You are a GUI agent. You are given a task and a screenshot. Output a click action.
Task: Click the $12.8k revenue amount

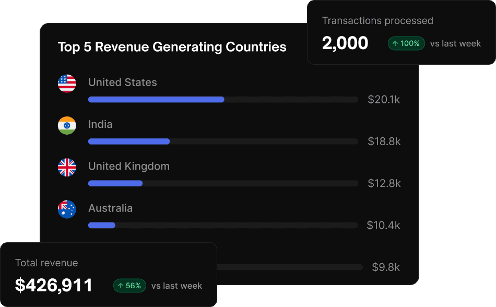[384, 183]
